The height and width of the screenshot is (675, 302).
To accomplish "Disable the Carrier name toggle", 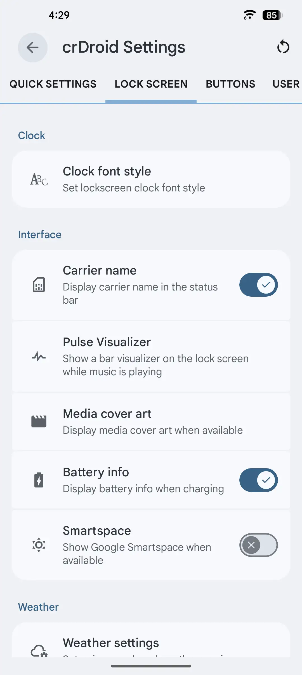I will (258, 285).
